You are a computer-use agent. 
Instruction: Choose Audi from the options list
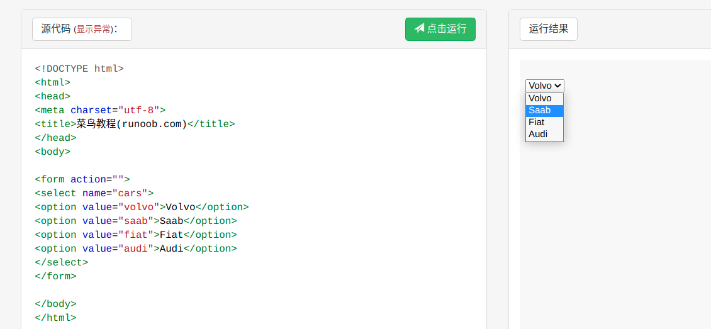[x=544, y=134]
